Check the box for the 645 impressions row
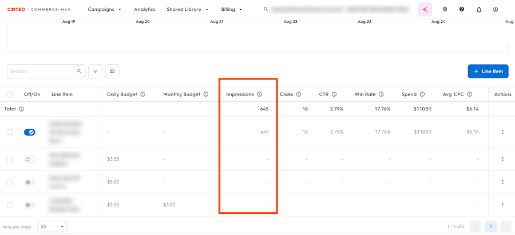This screenshot has width=515, height=235. (x=10, y=132)
